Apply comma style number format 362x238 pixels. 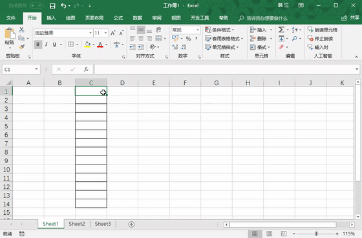click(x=197, y=39)
